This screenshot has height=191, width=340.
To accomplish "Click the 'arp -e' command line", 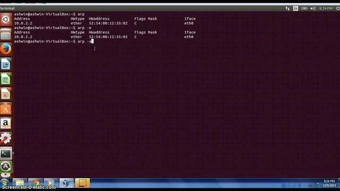I will click(53, 28).
